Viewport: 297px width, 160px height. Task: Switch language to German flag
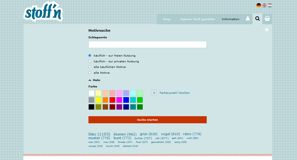tap(259, 5)
